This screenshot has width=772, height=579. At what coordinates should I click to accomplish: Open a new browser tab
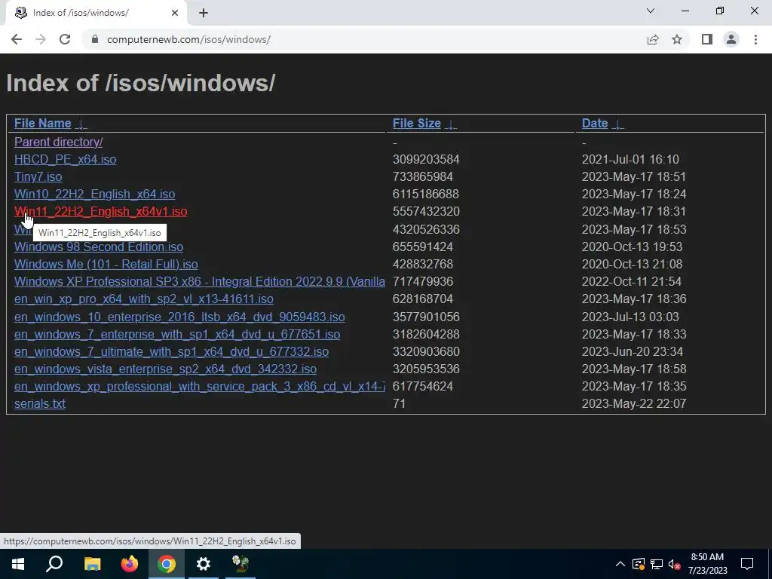coord(204,13)
